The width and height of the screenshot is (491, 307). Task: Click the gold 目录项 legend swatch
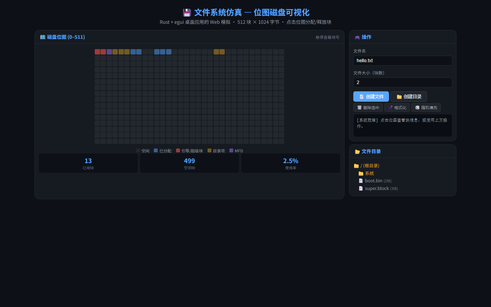tap(209, 151)
